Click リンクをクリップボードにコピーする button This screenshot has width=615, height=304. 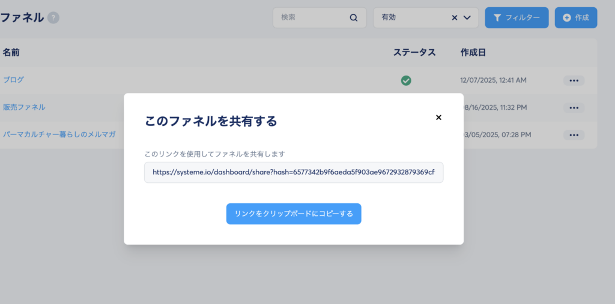294,213
